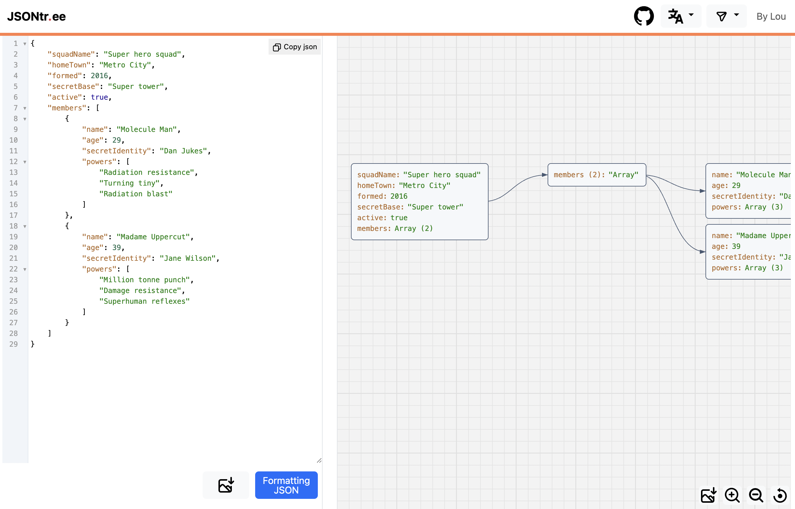Screen dimensions: 795x509
Task: Click "Radiation blast" on line 15
Action: click(x=135, y=194)
